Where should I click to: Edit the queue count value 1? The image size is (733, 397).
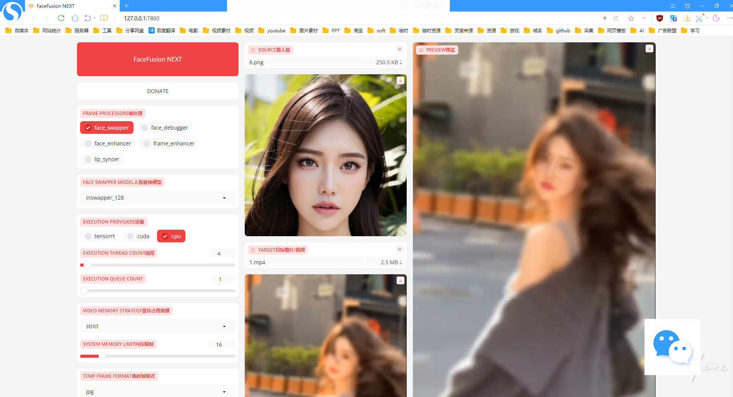point(223,279)
